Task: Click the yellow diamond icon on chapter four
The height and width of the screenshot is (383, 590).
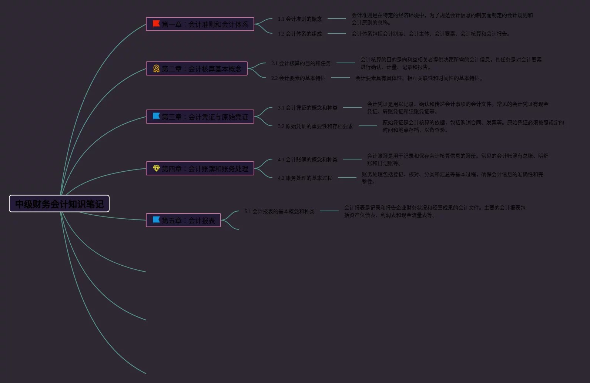Action: [156, 168]
